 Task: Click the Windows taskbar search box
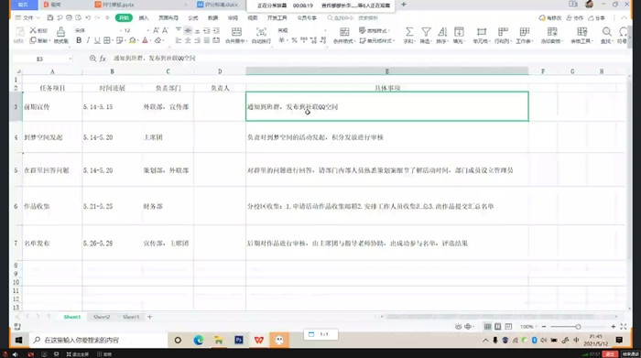click(x=98, y=340)
